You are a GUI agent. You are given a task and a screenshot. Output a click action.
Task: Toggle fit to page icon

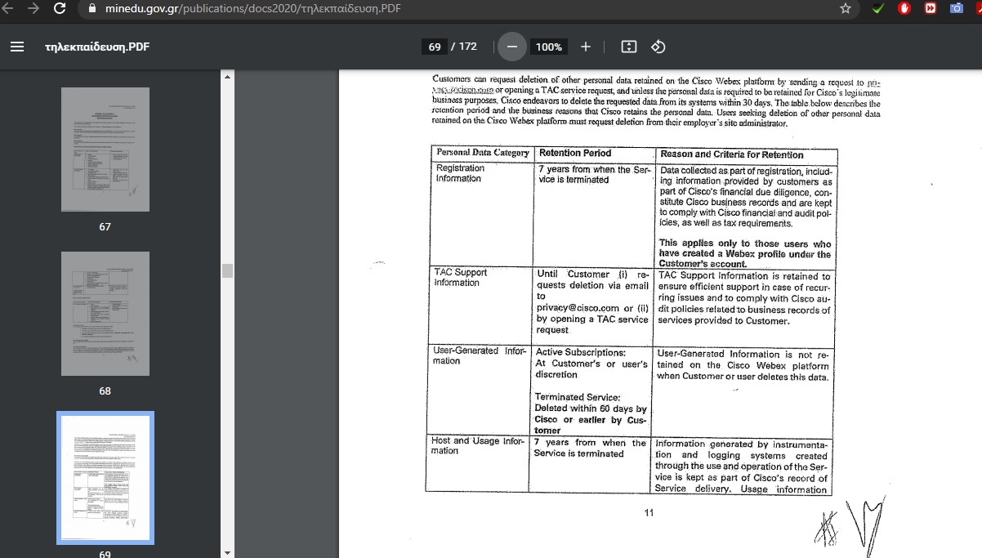[628, 47]
